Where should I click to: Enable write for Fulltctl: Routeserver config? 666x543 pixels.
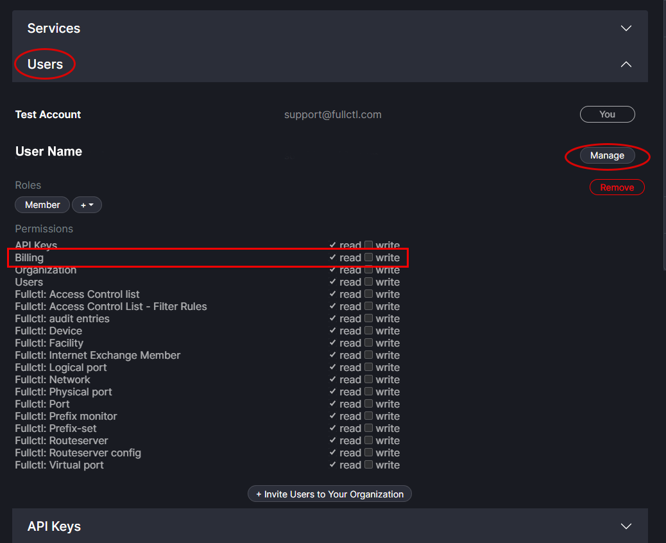[369, 452]
